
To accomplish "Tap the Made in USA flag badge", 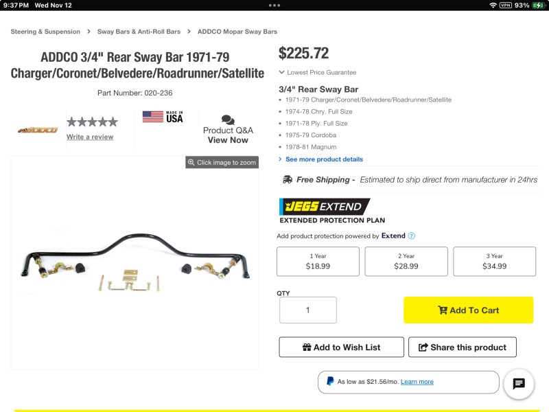I will (x=163, y=117).
